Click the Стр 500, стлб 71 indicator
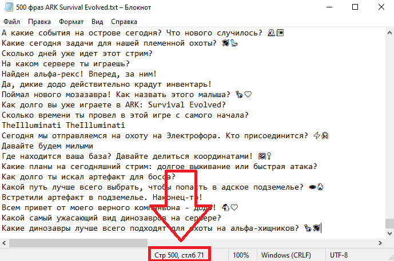Viewport: 394px width, 261px height. 179,255
